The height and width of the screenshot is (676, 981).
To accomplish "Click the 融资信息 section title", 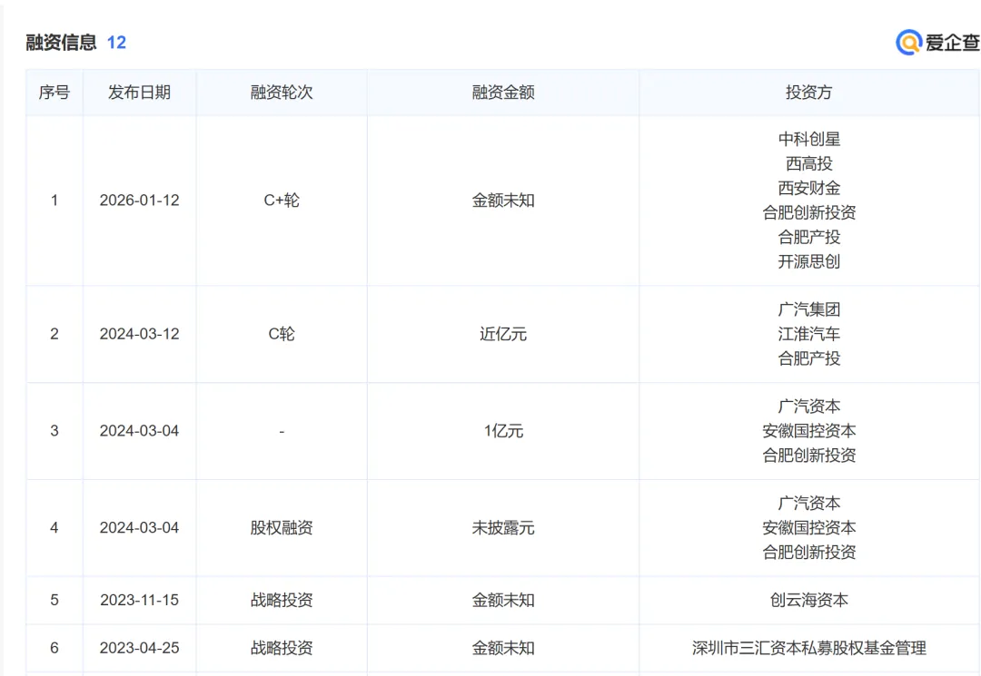I will 61,43.
